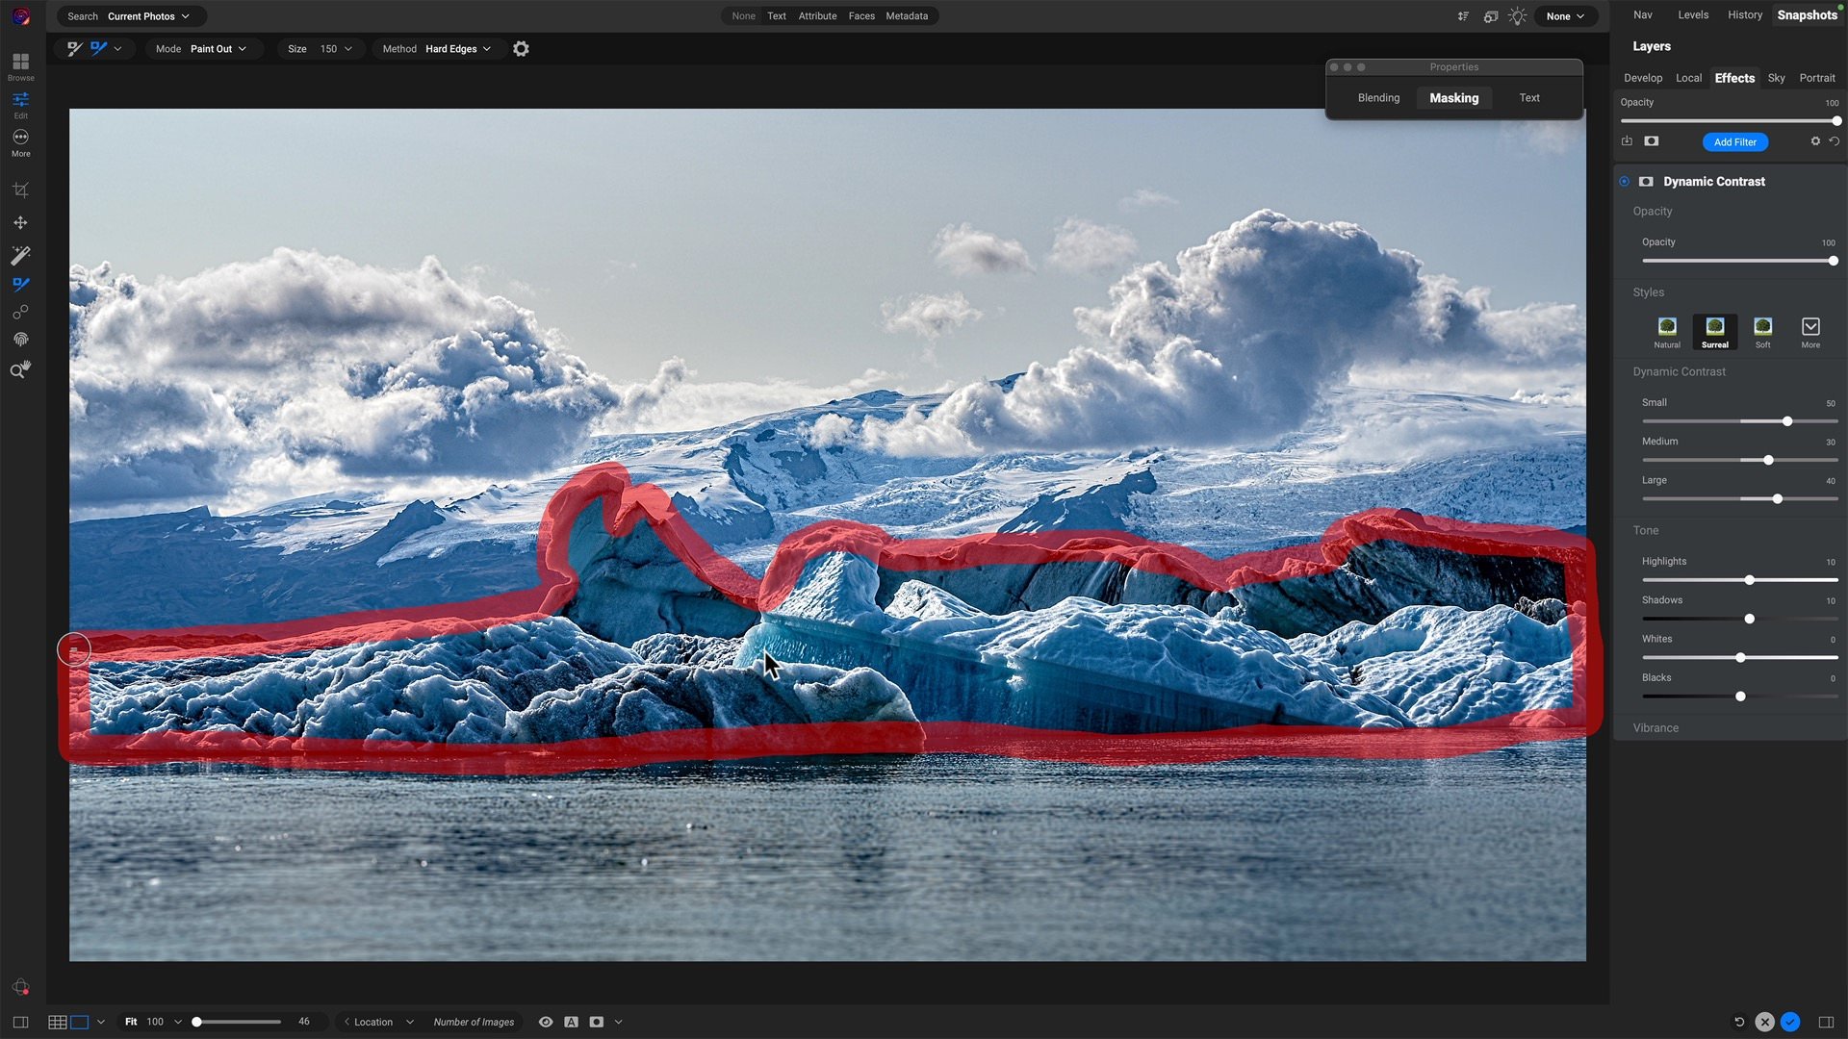Click the Add Filter button

(x=1734, y=141)
